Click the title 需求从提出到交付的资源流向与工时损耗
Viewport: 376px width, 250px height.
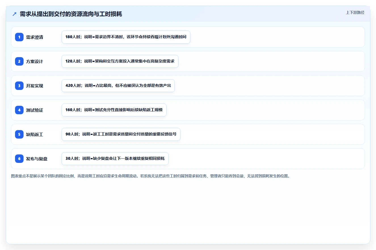click(x=71, y=14)
